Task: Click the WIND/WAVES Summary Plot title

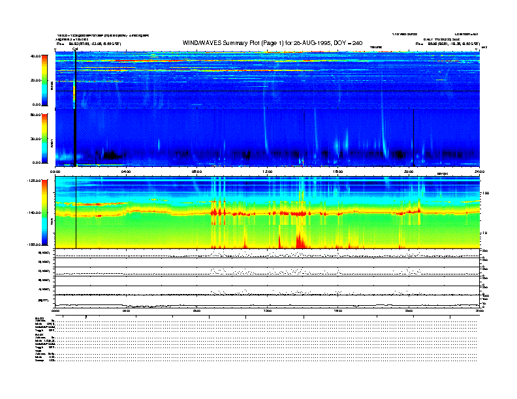Action: pos(272,43)
